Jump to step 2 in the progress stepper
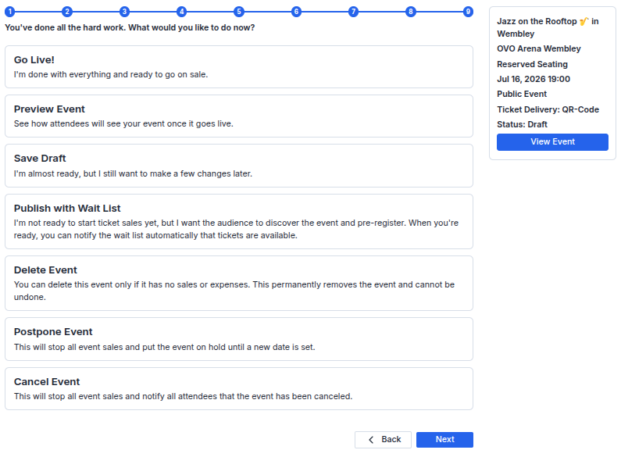Viewport: 621px width, 450px height. [x=67, y=12]
